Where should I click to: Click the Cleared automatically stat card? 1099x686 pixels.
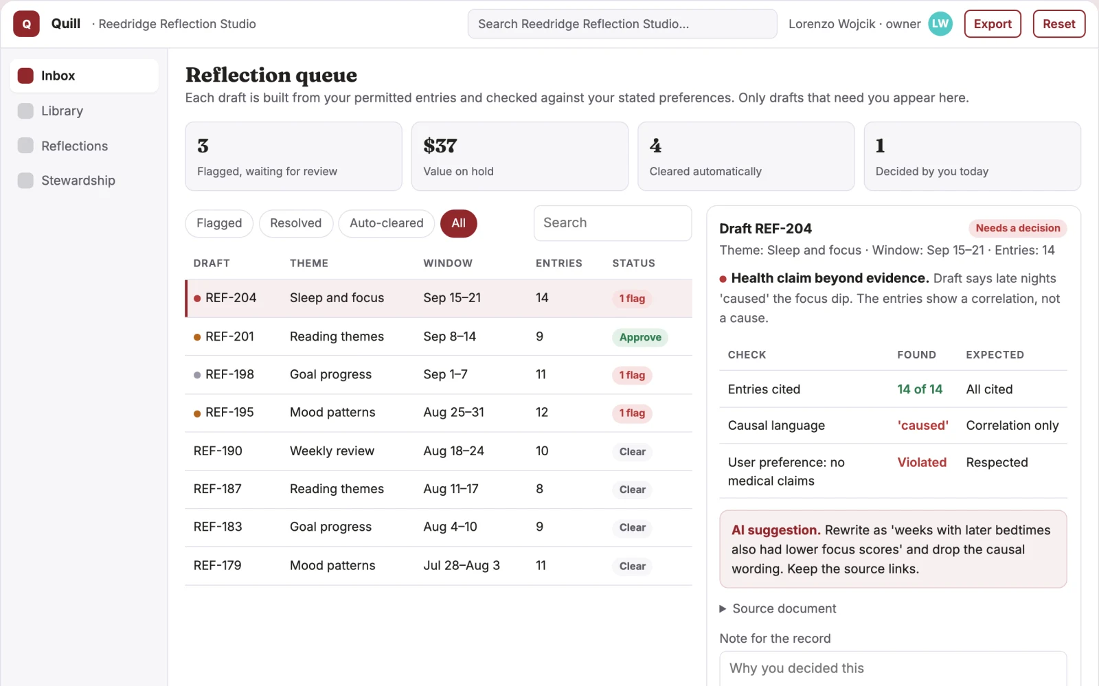pyautogui.click(x=746, y=157)
